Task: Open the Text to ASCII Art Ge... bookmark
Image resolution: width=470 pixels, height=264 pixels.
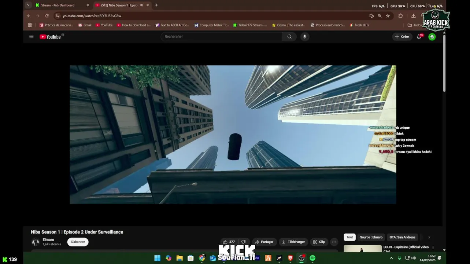Action: [x=172, y=25]
